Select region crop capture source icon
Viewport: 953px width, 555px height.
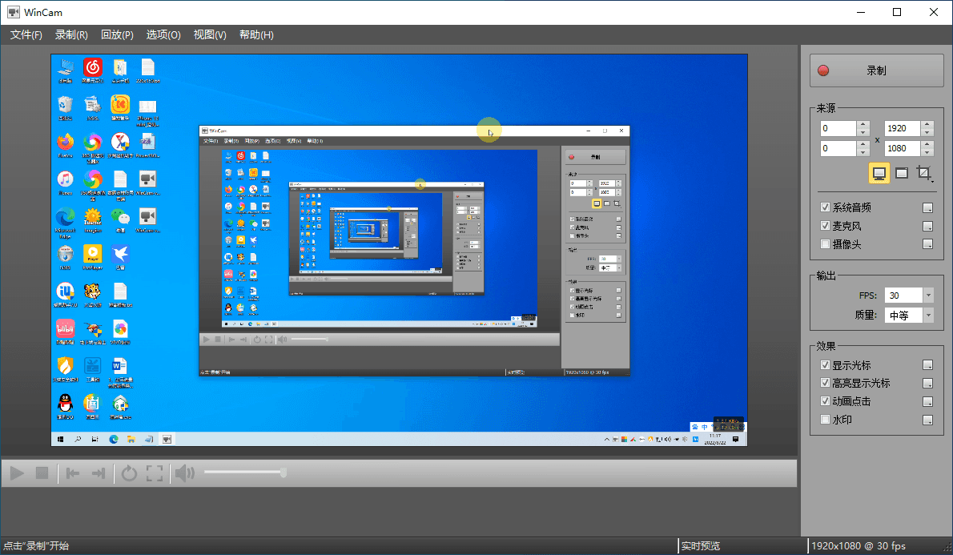tap(924, 173)
